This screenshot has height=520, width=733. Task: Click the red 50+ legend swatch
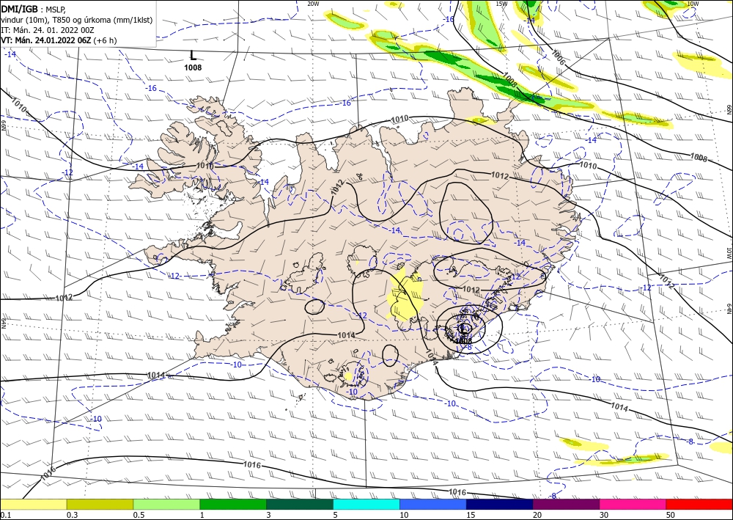699,504
